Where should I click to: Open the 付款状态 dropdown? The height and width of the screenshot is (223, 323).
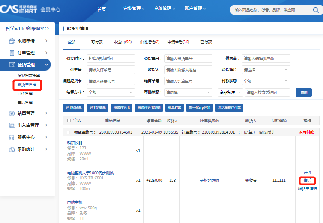266,81
